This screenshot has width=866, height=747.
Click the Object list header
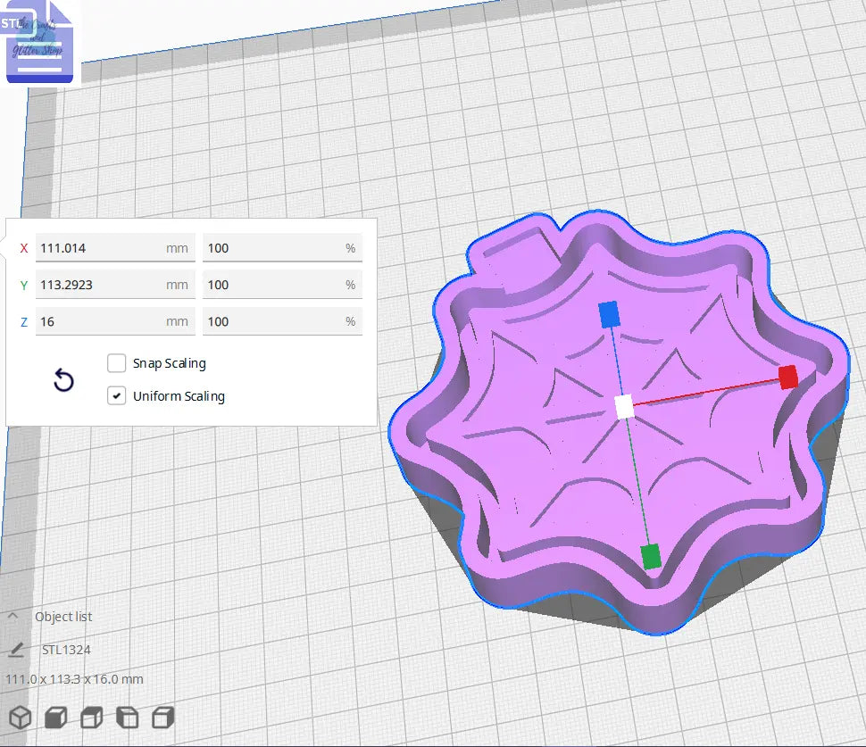pos(62,616)
